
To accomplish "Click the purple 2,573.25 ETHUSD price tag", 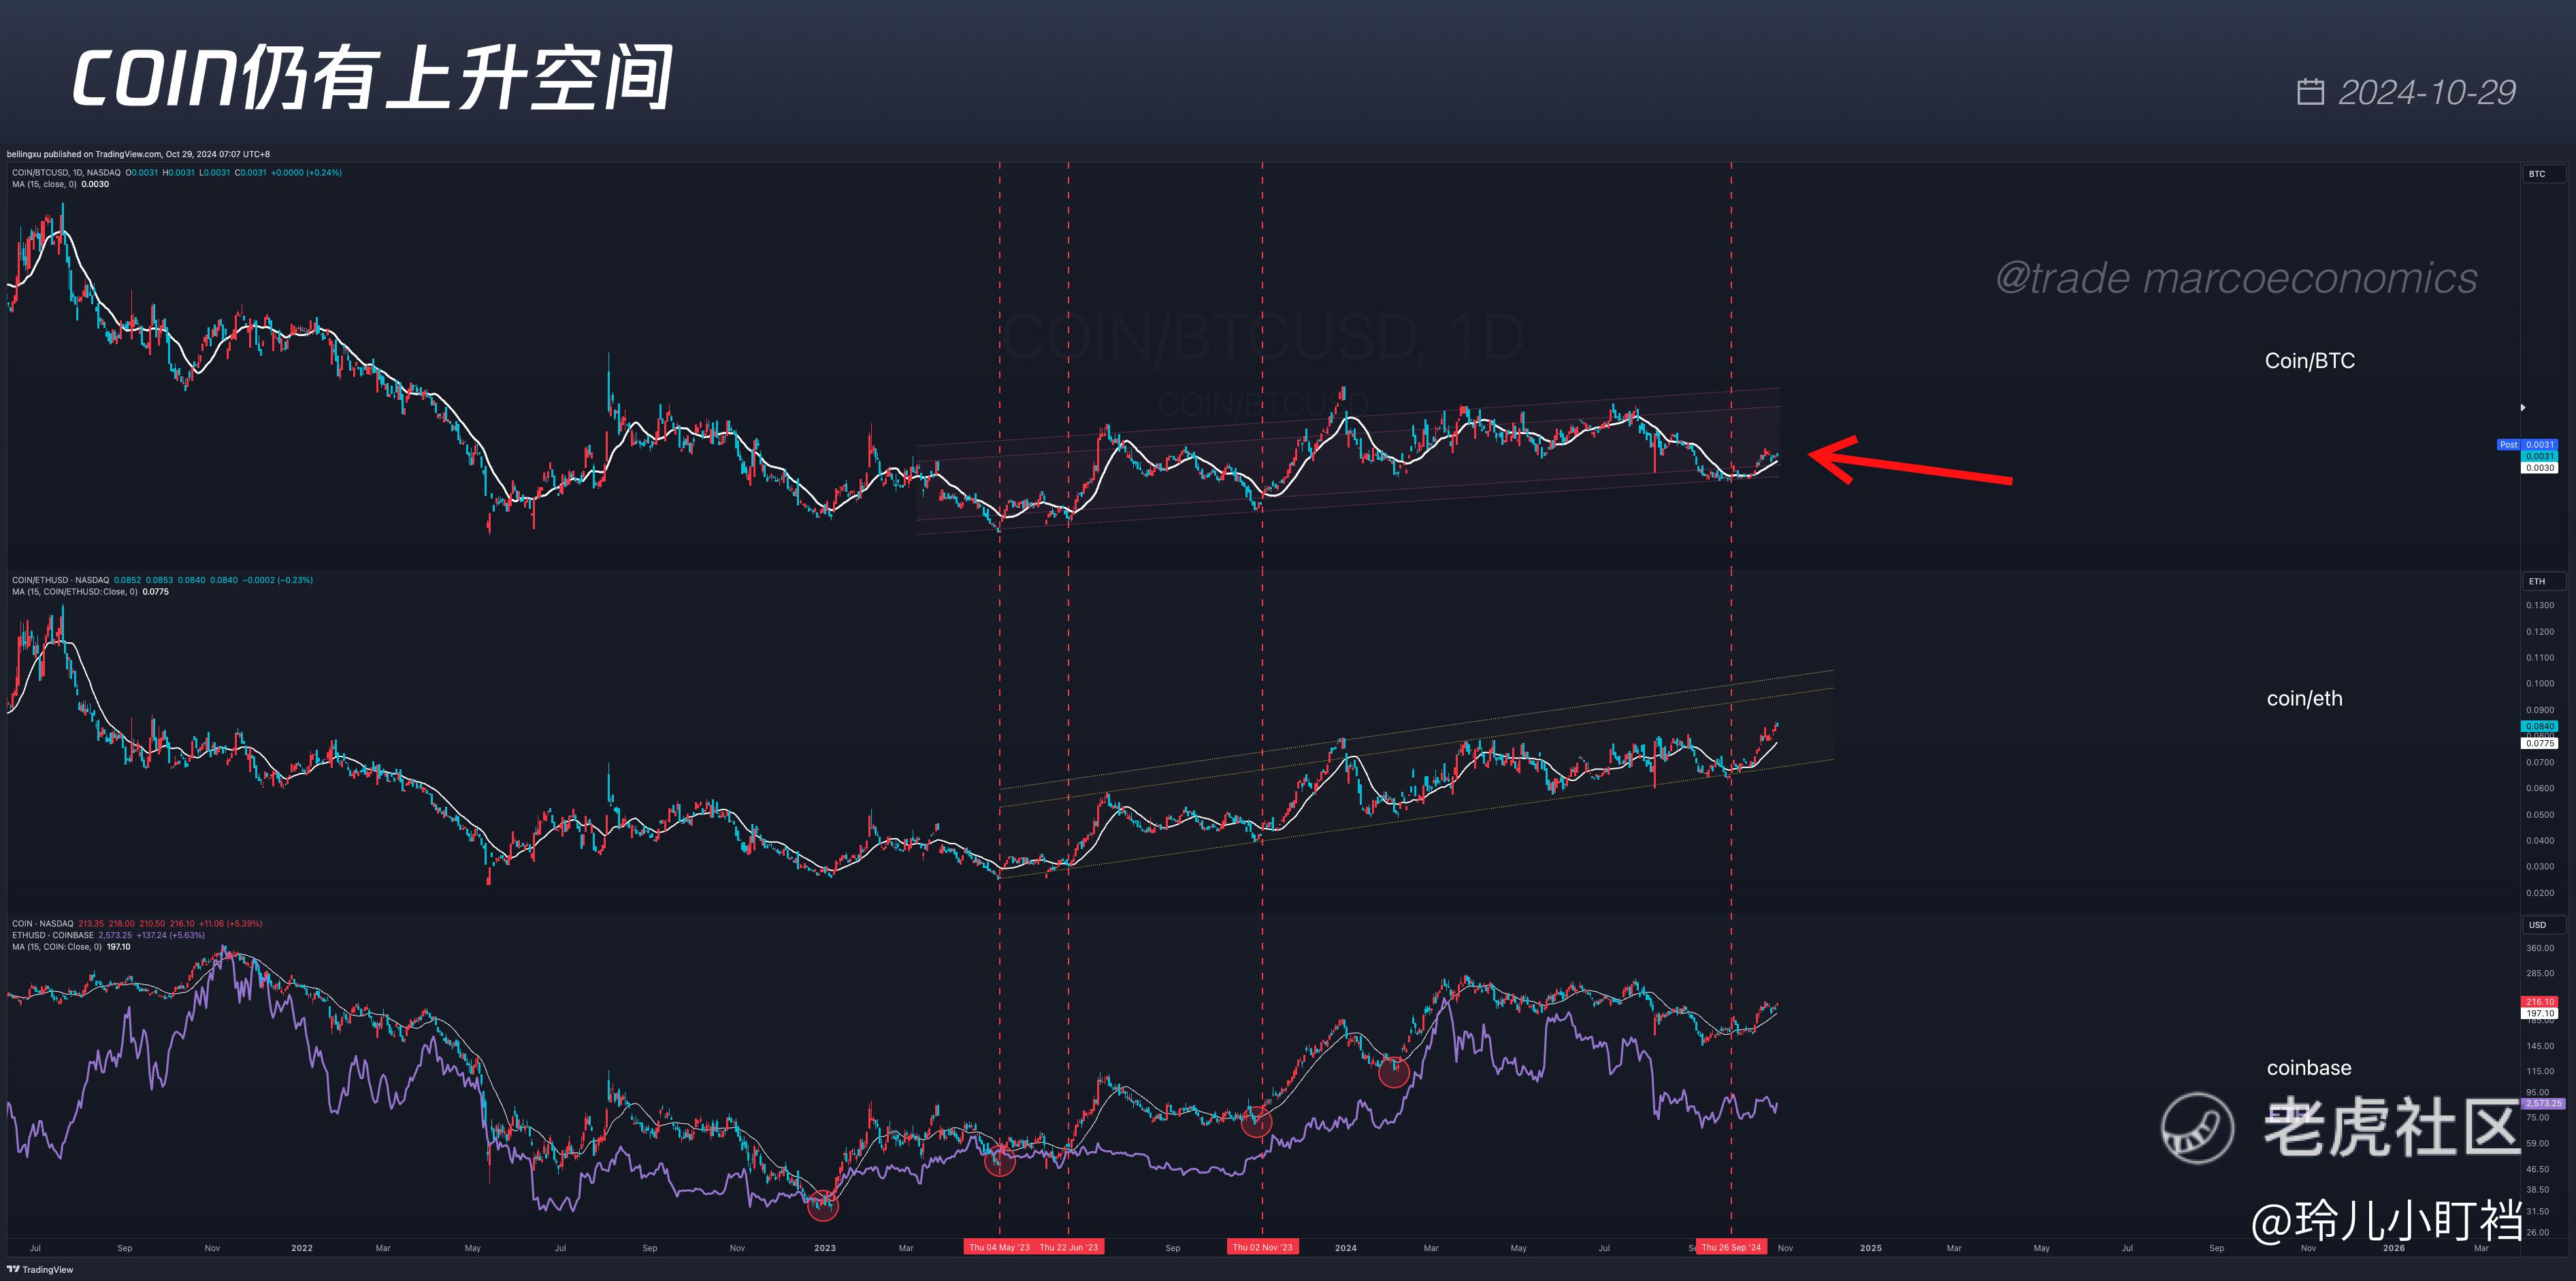I will 2542,1103.
